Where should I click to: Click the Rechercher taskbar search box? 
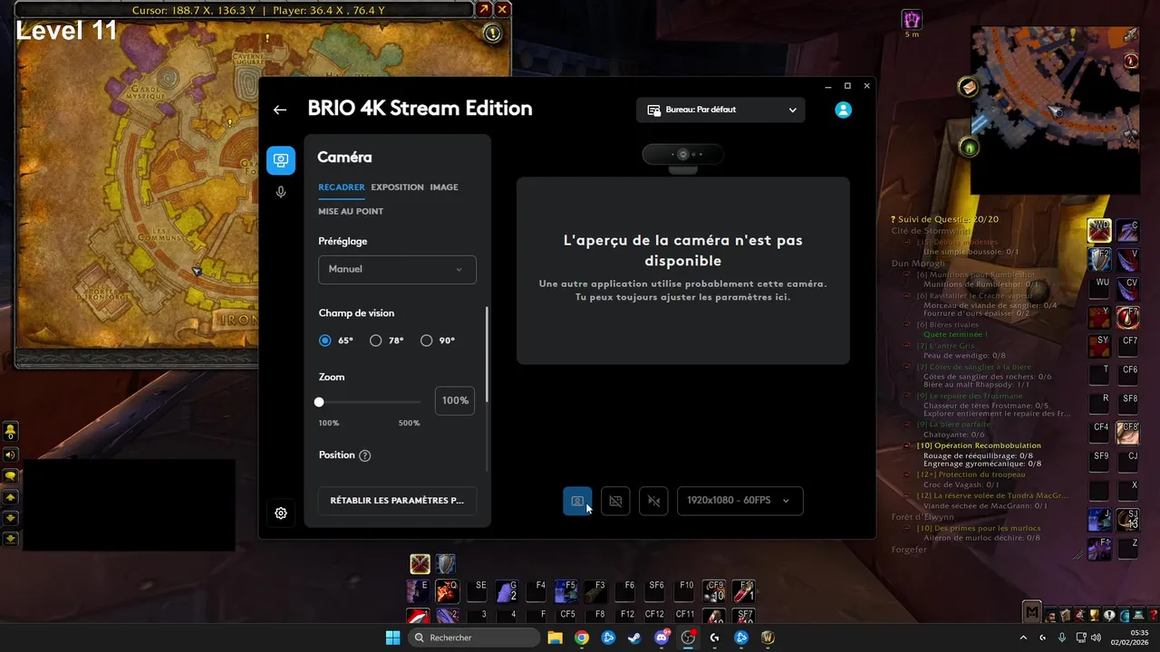473,638
